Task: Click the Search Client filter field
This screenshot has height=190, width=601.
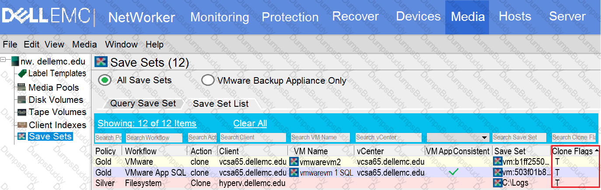Action: point(252,138)
